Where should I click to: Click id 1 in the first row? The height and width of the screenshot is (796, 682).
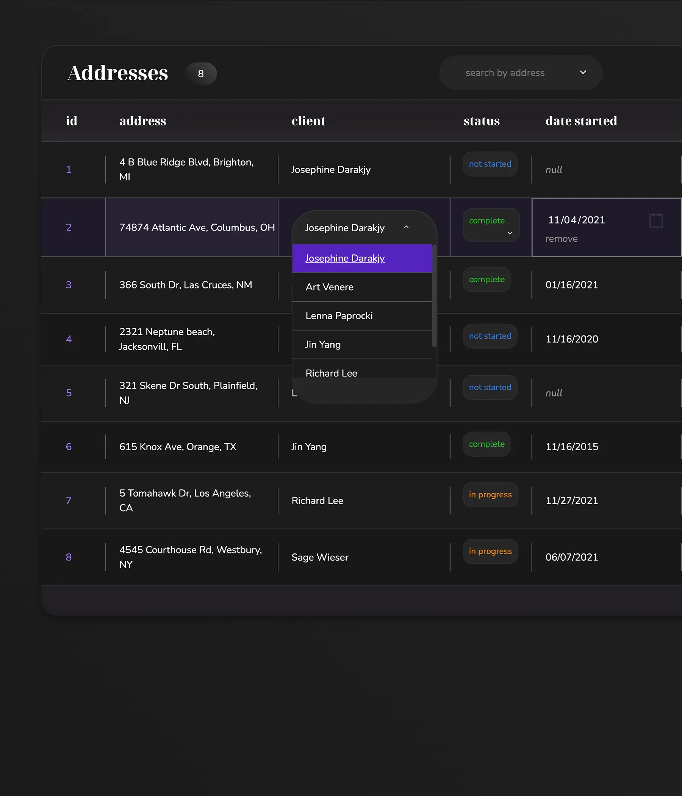[x=69, y=169]
